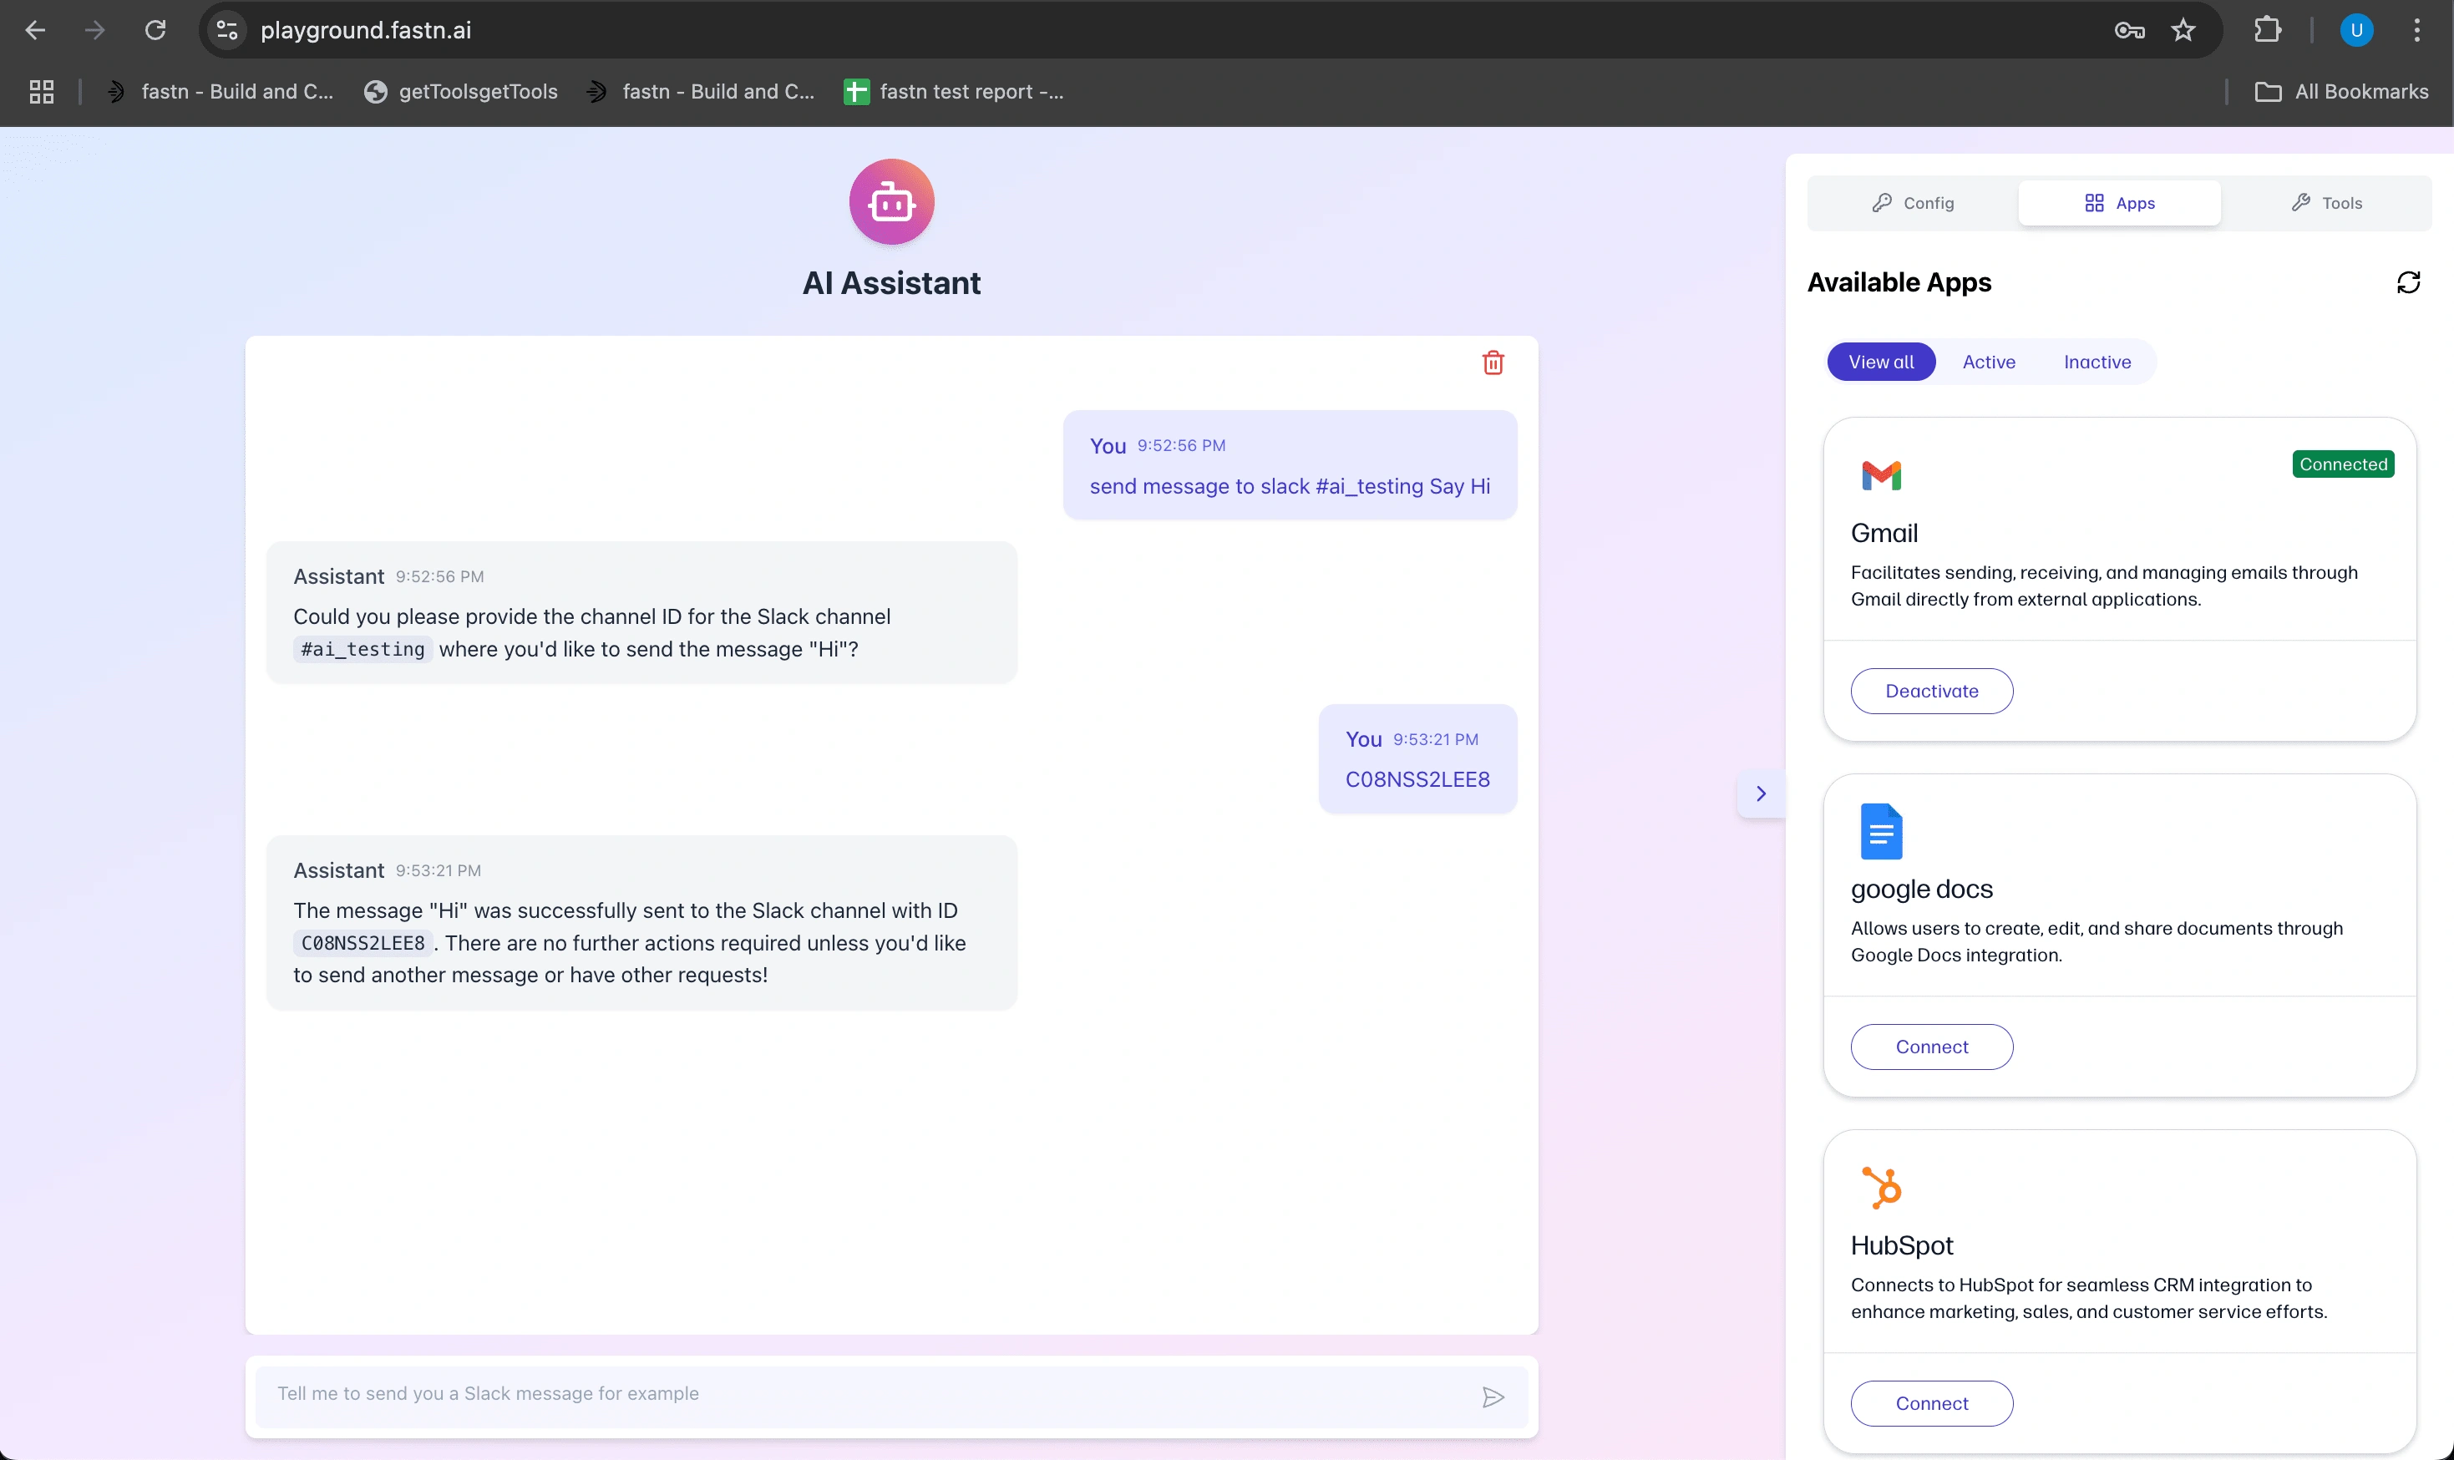Open fastn test report bookmark
Viewport: 2454px width, 1460px height.
954,92
